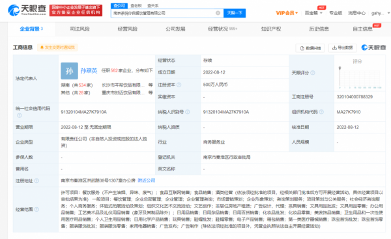
Task: Click the MA27K7910 organization code value
Action: point(349,112)
